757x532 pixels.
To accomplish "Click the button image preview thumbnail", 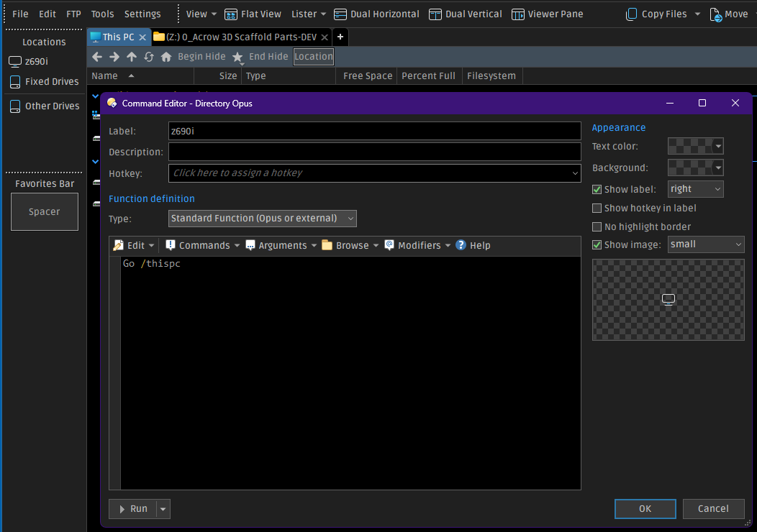I will pyautogui.click(x=668, y=300).
